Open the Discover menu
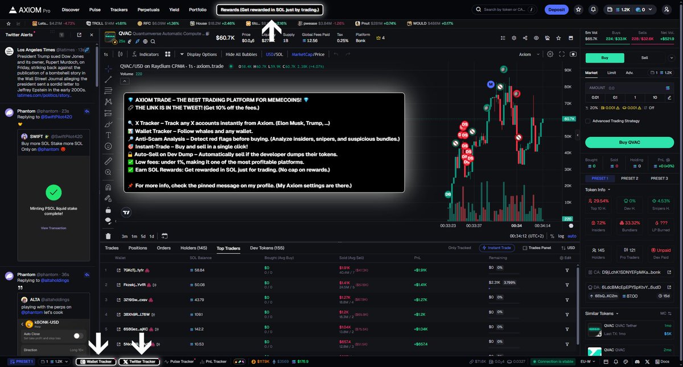Screen dimensions: 683x367 pos(71,10)
